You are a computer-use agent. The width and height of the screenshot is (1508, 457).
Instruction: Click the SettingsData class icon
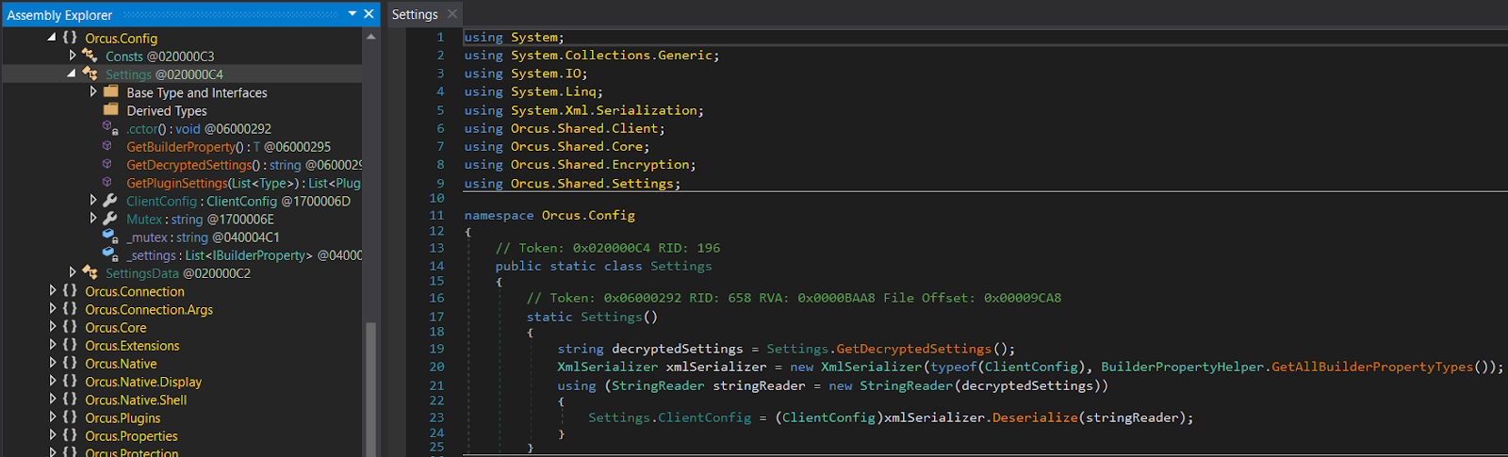90,272
